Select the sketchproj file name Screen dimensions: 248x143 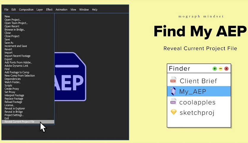197,113
